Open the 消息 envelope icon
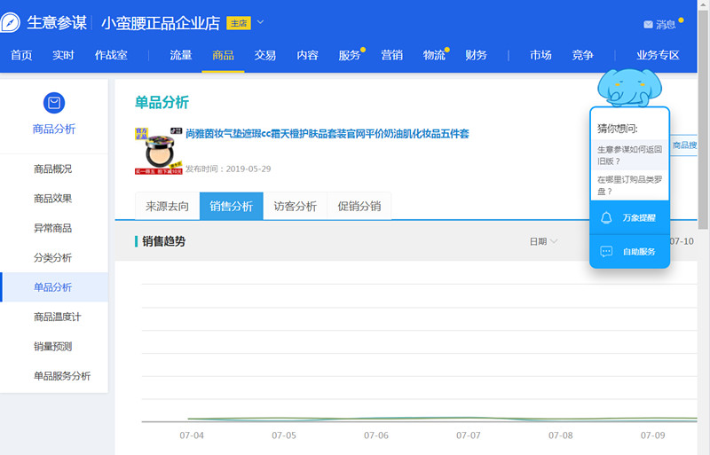Screen dimensions: 710x455 [648, 24]
